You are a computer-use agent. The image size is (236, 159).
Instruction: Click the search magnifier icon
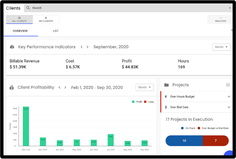(x=28, y=8)
